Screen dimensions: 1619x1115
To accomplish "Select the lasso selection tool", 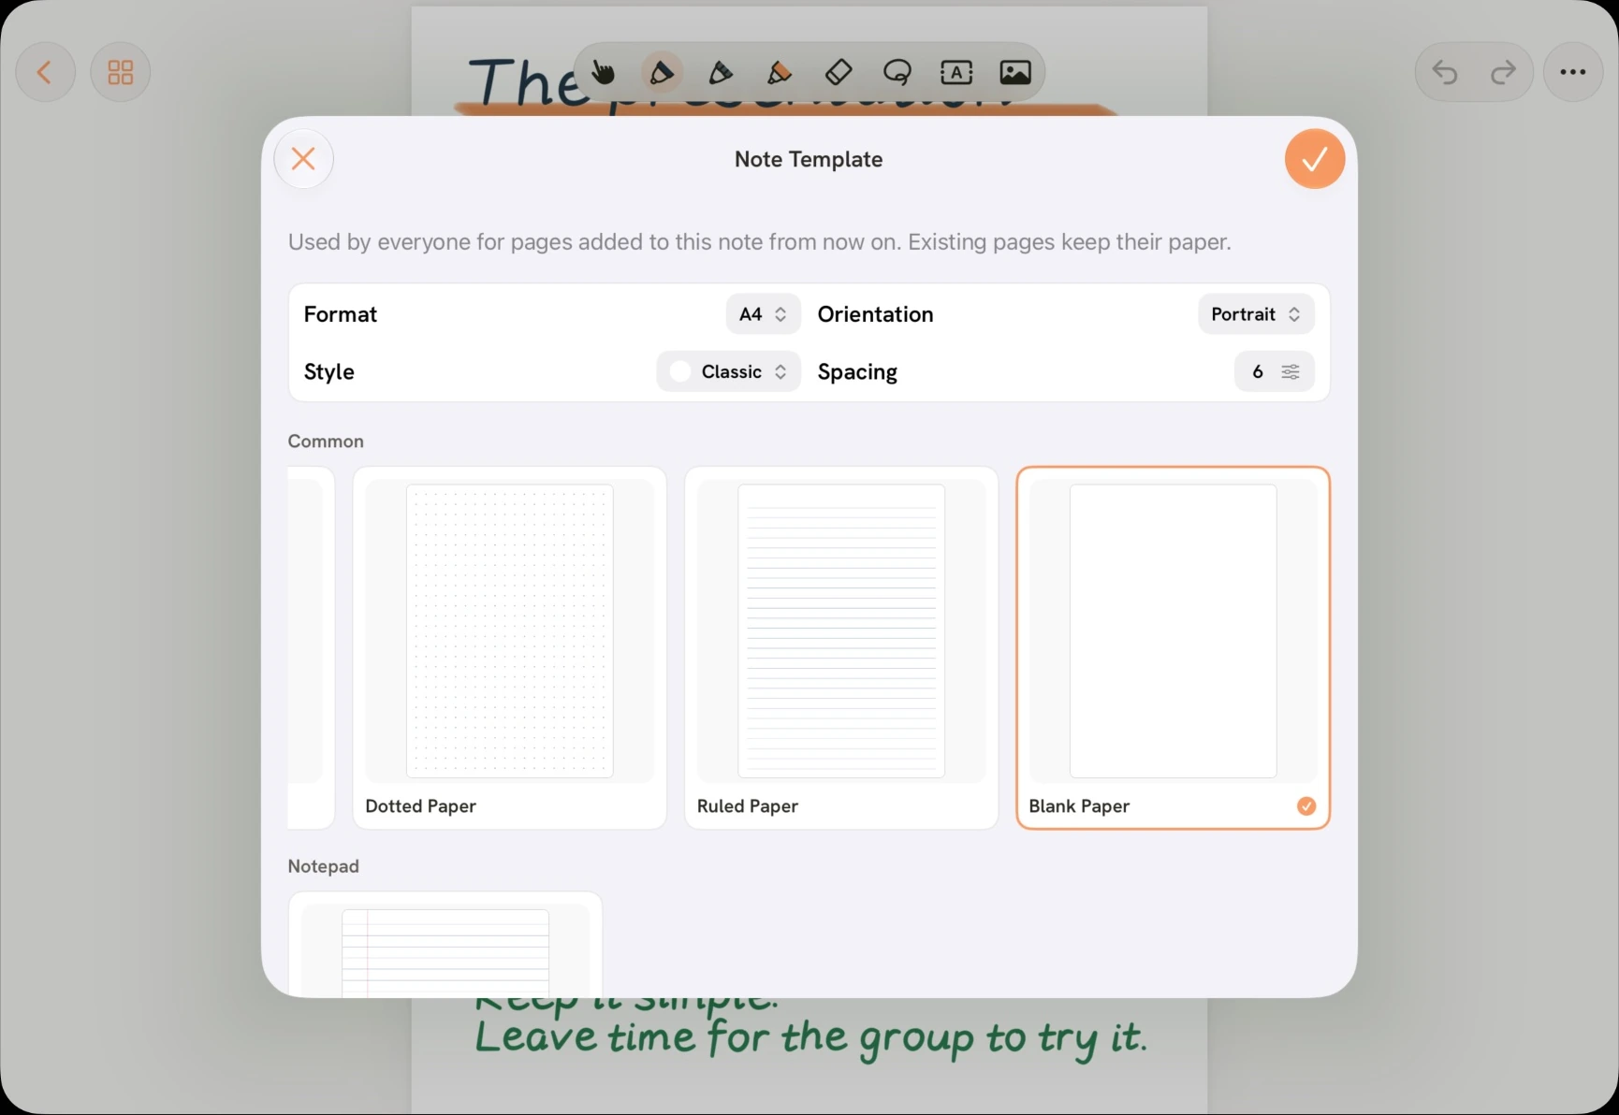I will 897,72.
